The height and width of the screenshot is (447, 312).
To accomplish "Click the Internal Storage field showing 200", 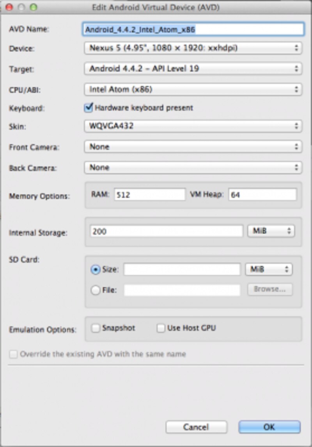I will (166, 231).
